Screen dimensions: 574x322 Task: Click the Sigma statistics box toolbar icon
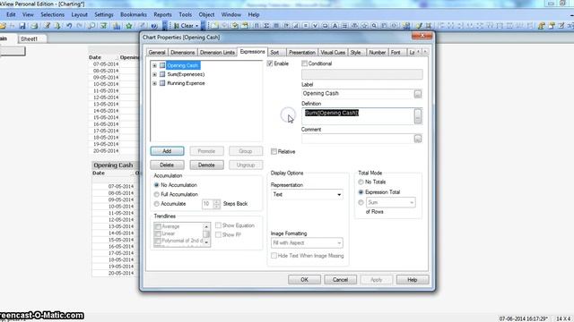(266, 26)
